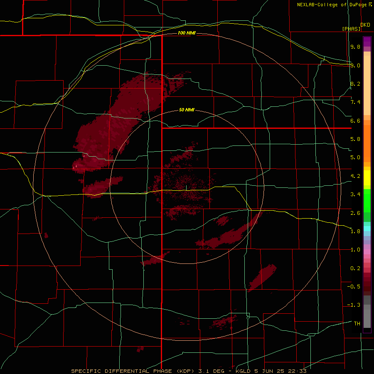Click the 9.8 color scale value

(355, 47)
